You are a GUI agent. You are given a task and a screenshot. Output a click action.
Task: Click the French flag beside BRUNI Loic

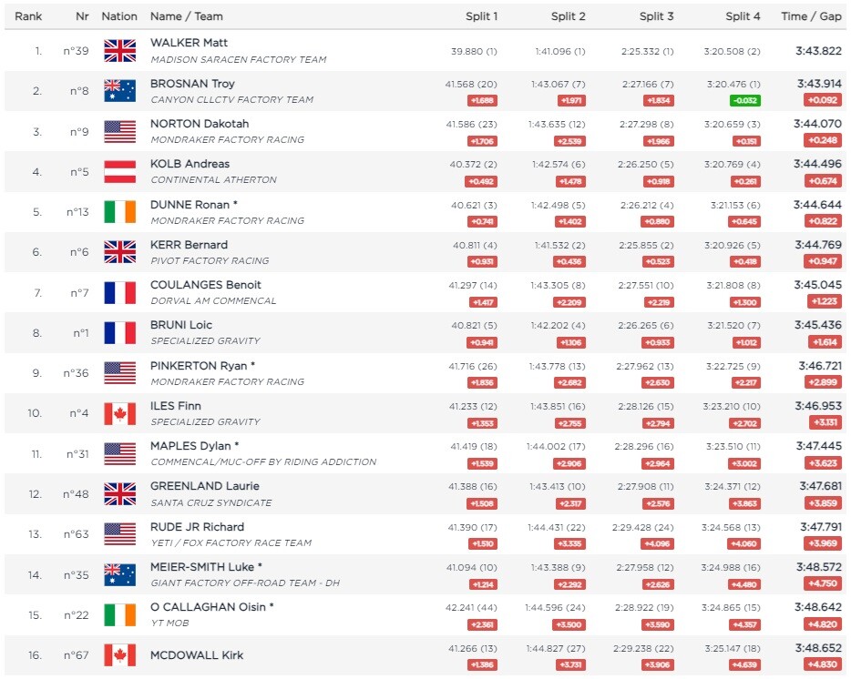[x=120, y=333]
